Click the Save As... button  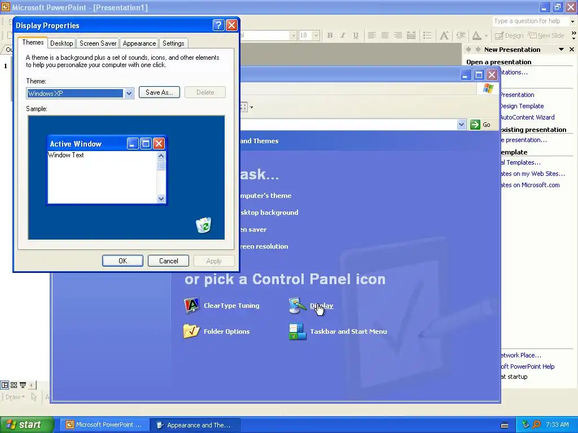coord(159,92)
